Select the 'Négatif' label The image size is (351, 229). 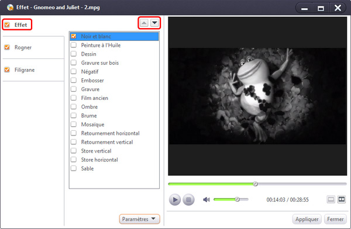(90, 71)
